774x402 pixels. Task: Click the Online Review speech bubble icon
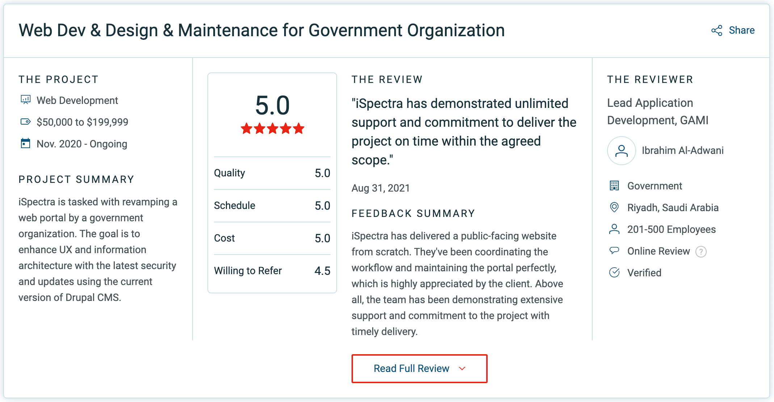614,251
